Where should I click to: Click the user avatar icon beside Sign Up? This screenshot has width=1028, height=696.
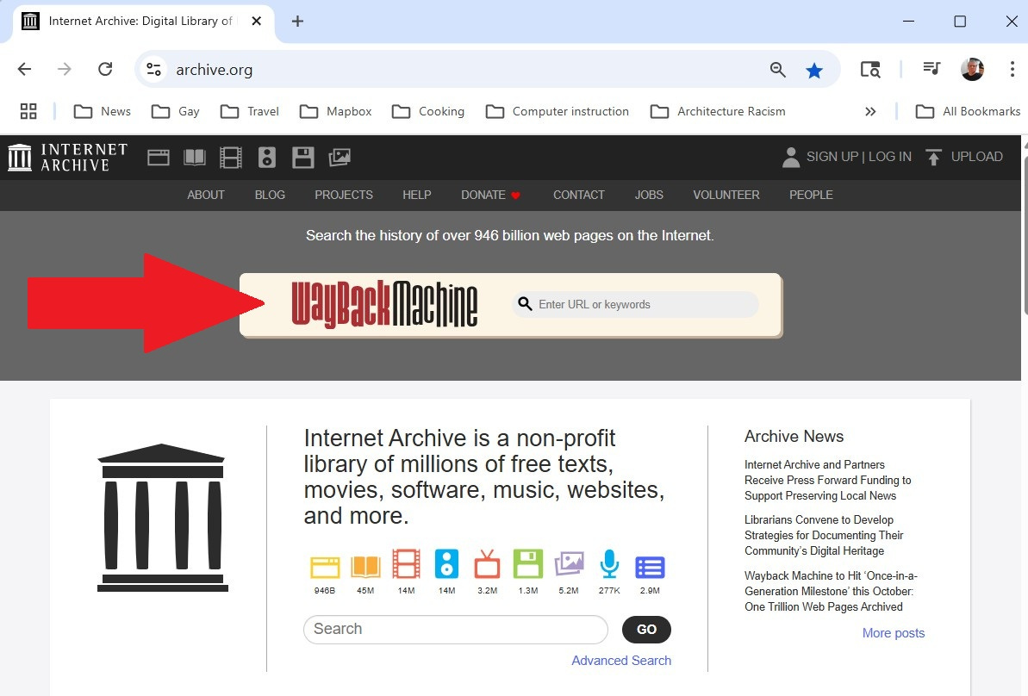click(791, 158)
